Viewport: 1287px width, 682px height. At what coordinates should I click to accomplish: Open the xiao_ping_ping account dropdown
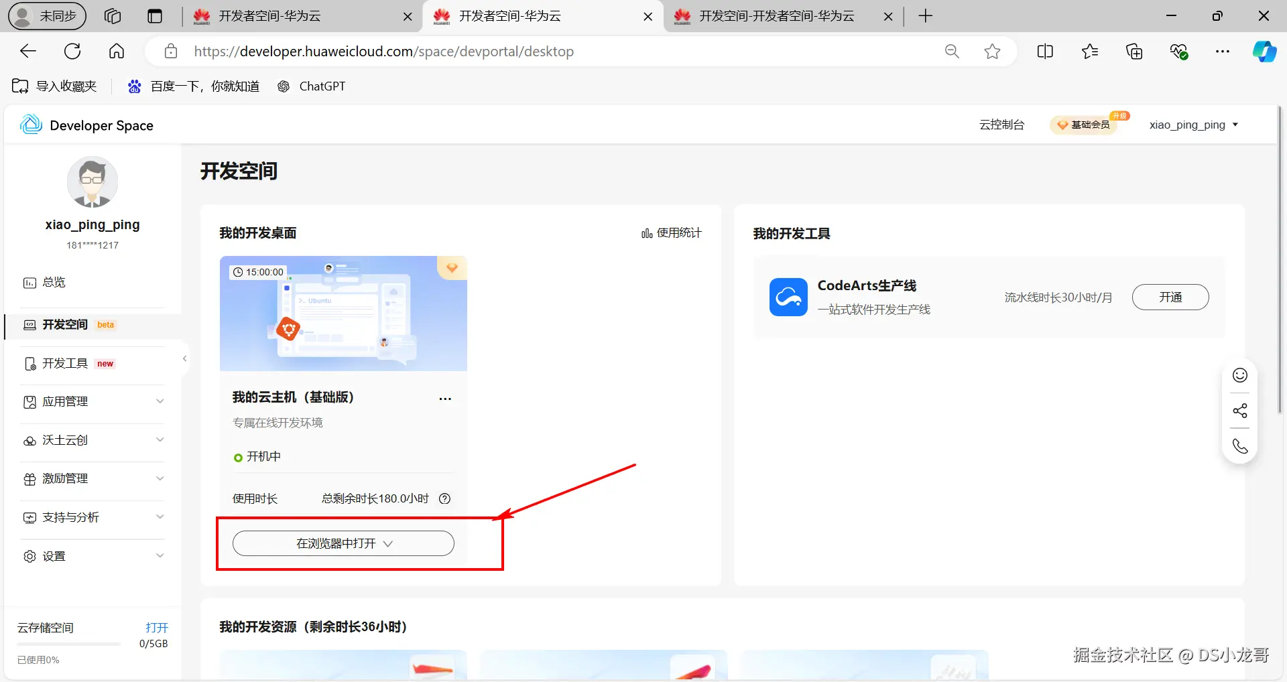click(1194, 125)
